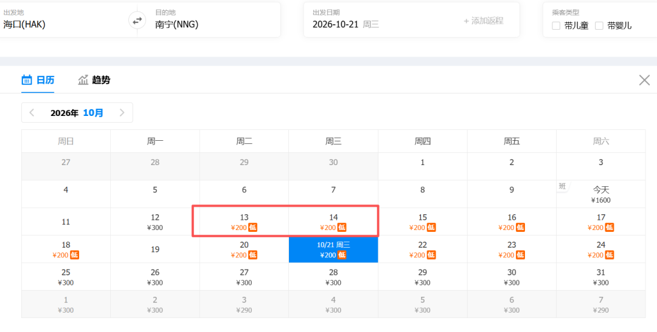657x332 pixels.
Task: Select October 25 at ¥300
Action: click(x=66, y=277)
